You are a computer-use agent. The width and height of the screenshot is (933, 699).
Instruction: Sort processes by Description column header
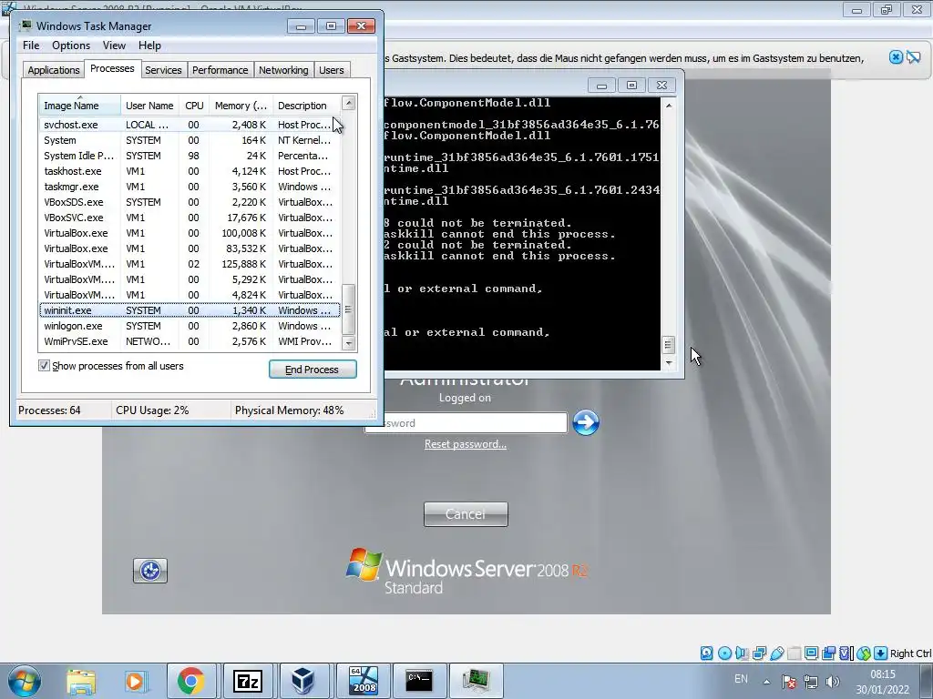tap(306, 106)
